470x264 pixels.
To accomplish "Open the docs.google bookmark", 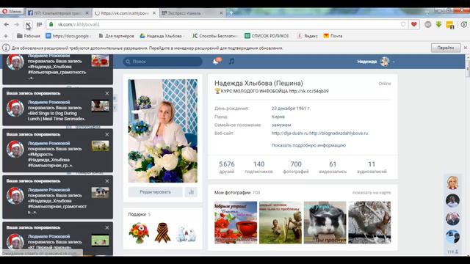I will [x=68, y=36].
